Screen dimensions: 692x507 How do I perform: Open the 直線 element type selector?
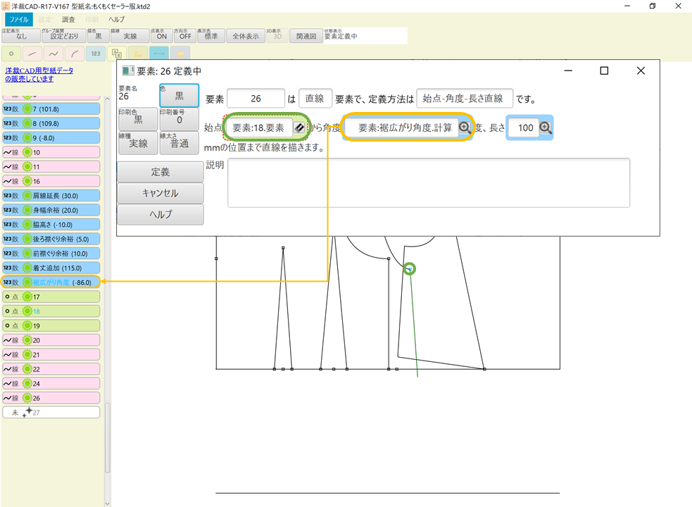[x=315, y=98]
